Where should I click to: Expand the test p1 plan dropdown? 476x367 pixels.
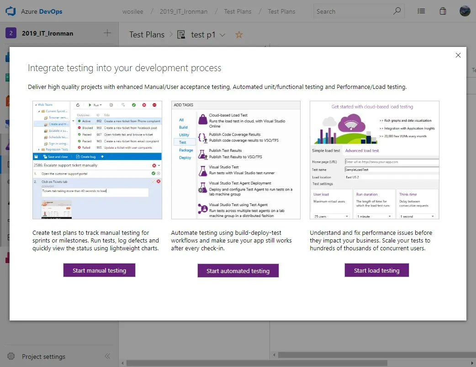[x=222, y=34]
